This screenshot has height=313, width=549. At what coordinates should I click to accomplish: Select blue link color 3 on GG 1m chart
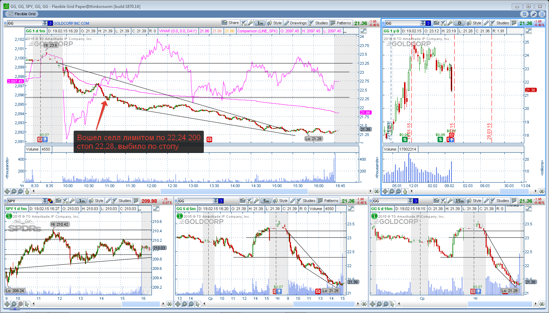pos(50,23)
